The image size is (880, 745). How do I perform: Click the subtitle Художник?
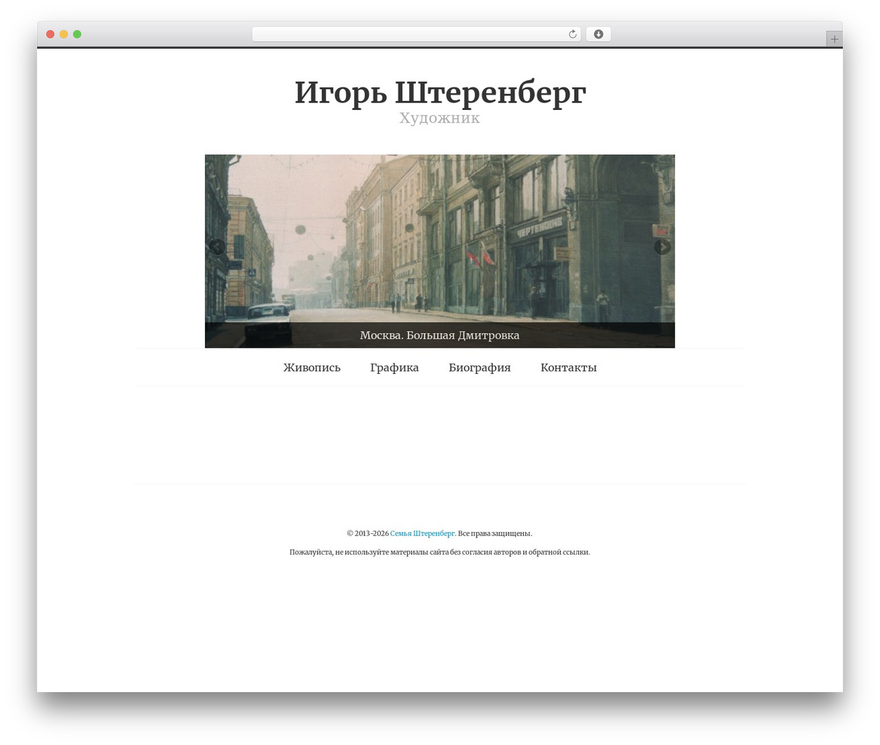(x=440, y=118)
